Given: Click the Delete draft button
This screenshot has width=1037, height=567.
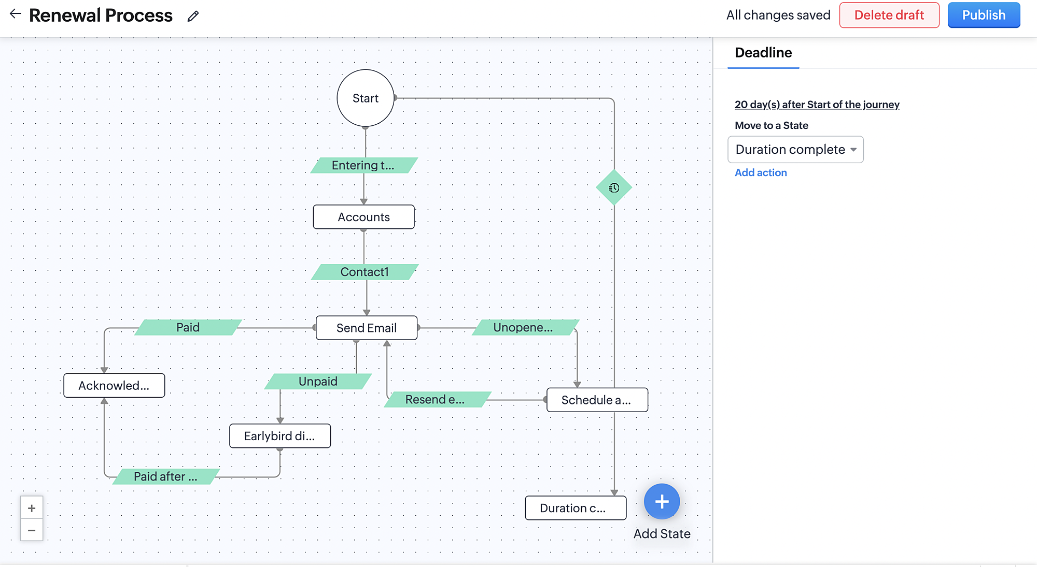Looking at the screenshot, I should coord(889,15).
